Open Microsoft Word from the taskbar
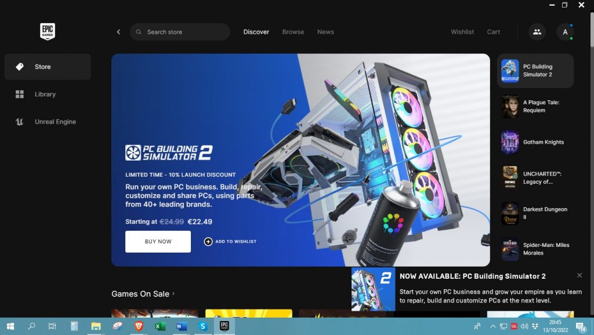The height and width of the screenshot is (335, 594). coord(180,326)
